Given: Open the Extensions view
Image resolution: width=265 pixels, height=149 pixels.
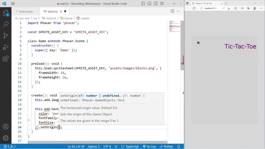Looking at the screenshot, I should click(x=5, y=58).
